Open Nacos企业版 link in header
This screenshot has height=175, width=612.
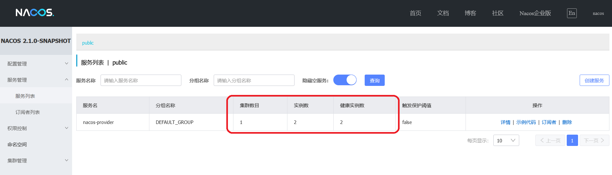point(535,13)
